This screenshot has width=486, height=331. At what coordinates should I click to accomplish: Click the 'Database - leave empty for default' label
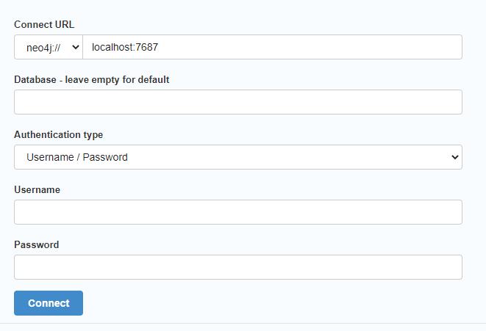pyautogui.click(x=92, y=80)
